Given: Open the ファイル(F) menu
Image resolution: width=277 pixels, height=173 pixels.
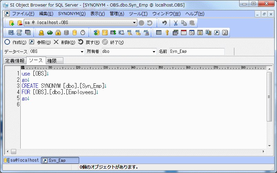Looking at the screenshot, I should [23, 14].
